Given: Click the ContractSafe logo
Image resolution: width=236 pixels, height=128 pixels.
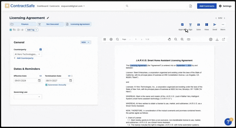Looking at the screenshot, I should (20, 6).
